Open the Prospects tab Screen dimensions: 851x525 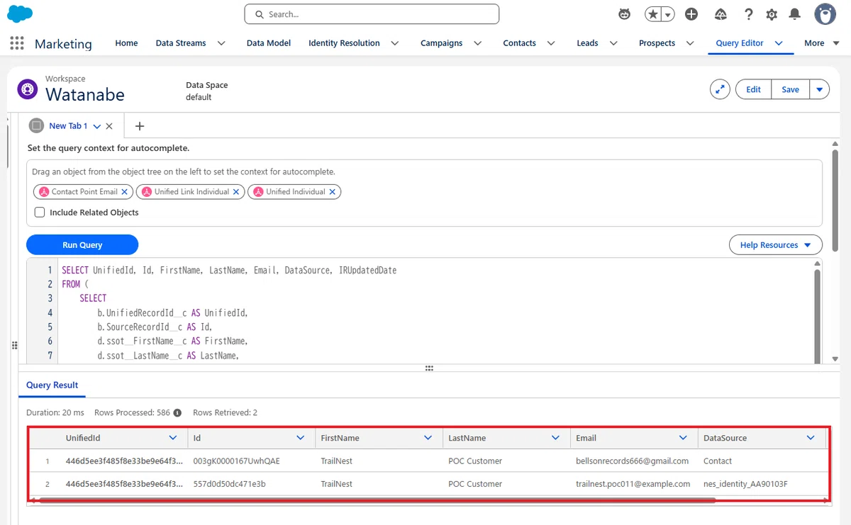pyautogui.click(x=657, y=43)
